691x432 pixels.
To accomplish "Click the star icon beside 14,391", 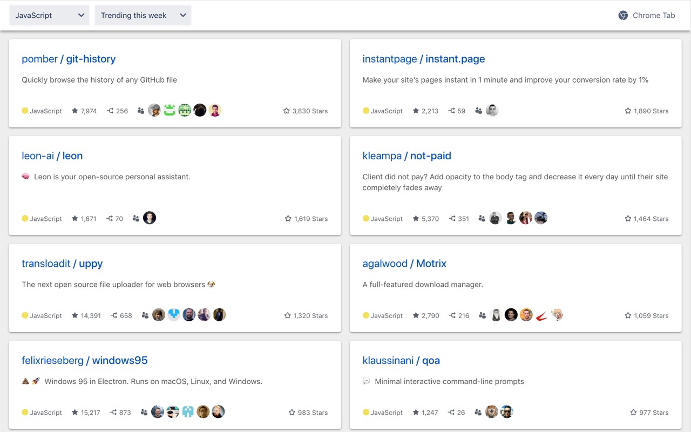I will pyautogui.click(x=75, y=315).
